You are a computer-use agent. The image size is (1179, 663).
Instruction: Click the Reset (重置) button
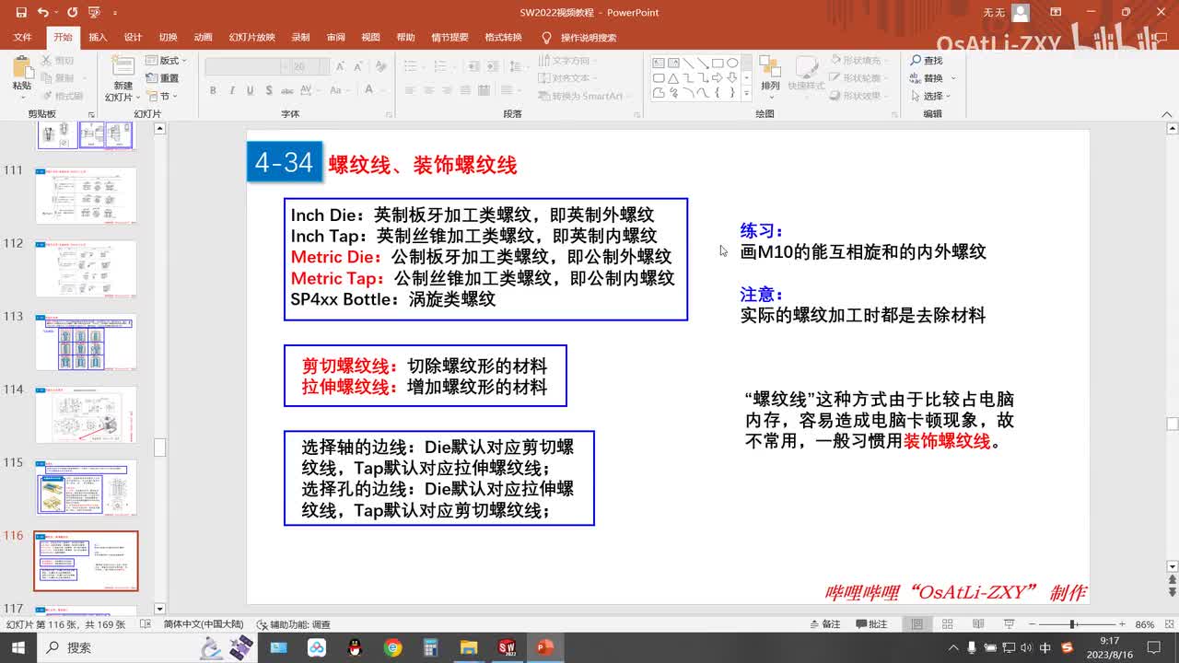pyautogui.click(x=162, y=78)
